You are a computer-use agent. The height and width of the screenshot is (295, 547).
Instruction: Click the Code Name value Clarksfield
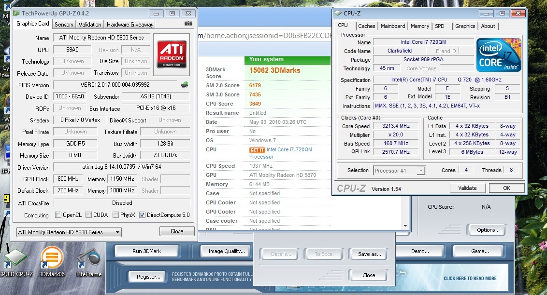pyautogui.click(x=400, y=51)
